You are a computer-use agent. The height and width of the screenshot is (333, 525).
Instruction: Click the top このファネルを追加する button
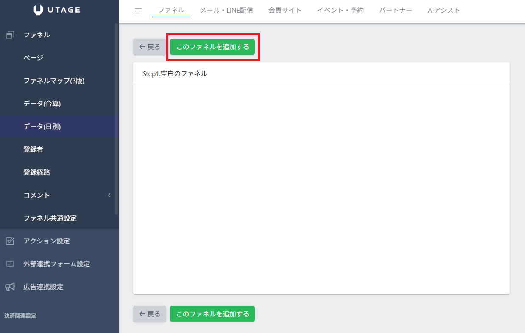tap(212, 47)
